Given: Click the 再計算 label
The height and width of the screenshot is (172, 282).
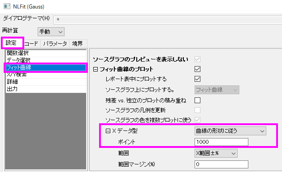Looking at the screenshot, I should point(10,30).
